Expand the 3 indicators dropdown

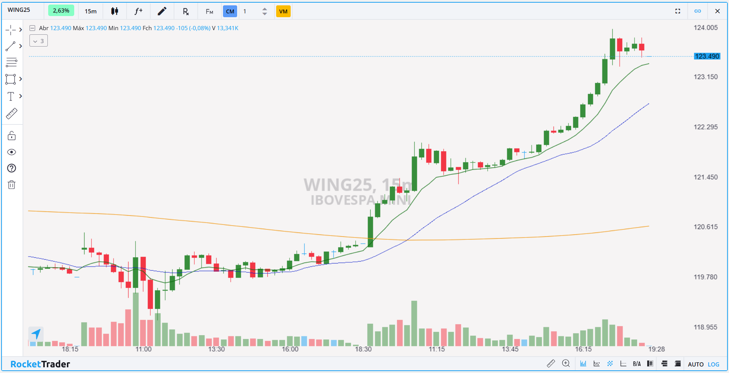39,41
